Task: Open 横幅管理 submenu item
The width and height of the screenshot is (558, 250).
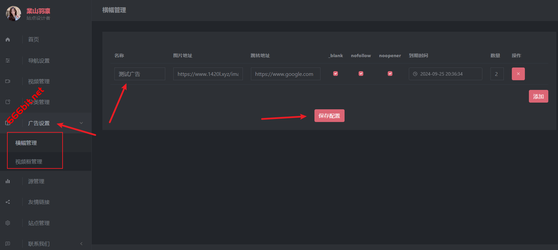Action: (26, 143)
